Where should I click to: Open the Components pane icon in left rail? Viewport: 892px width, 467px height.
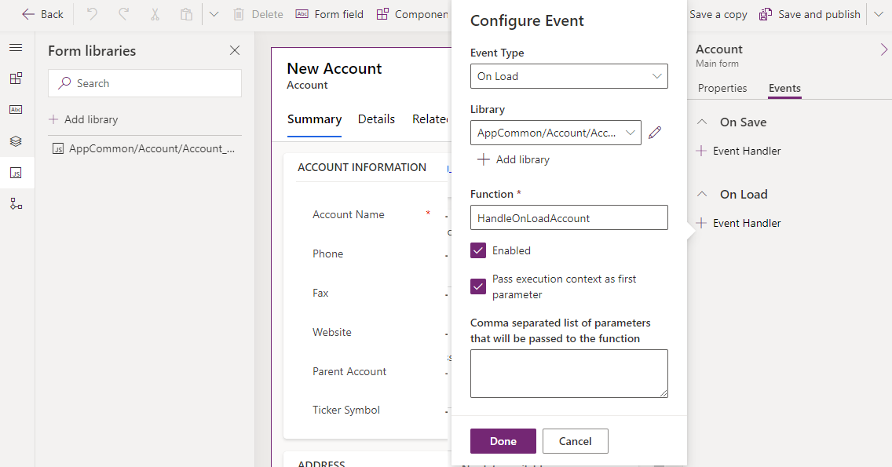click(16, 78)
